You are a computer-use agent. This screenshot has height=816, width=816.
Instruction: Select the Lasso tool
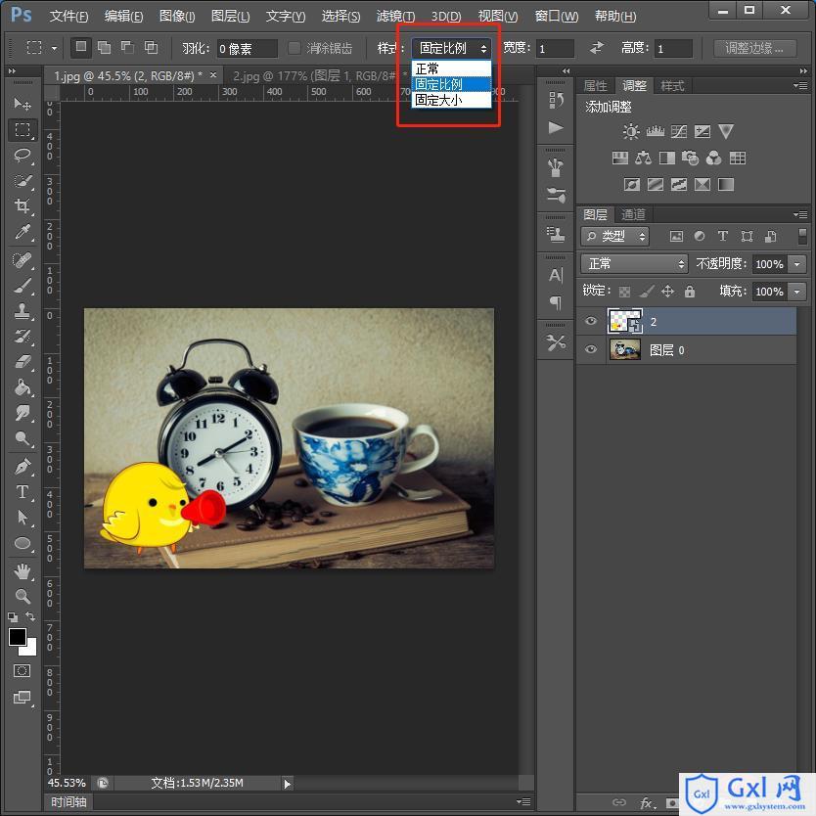pos(23,156)
